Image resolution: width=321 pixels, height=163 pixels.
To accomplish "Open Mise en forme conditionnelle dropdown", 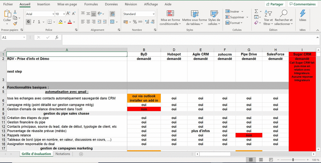I will 170,18.
